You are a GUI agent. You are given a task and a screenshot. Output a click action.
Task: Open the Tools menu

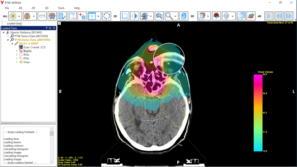[x=61, y=8]
